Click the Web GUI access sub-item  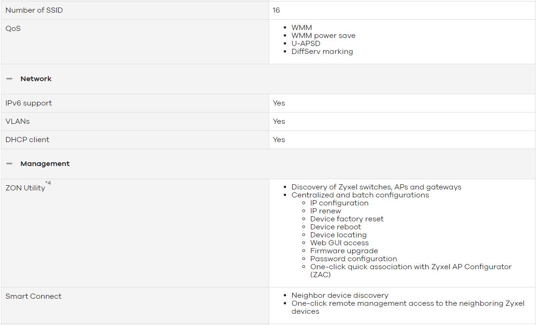click(x=340, y=243)
